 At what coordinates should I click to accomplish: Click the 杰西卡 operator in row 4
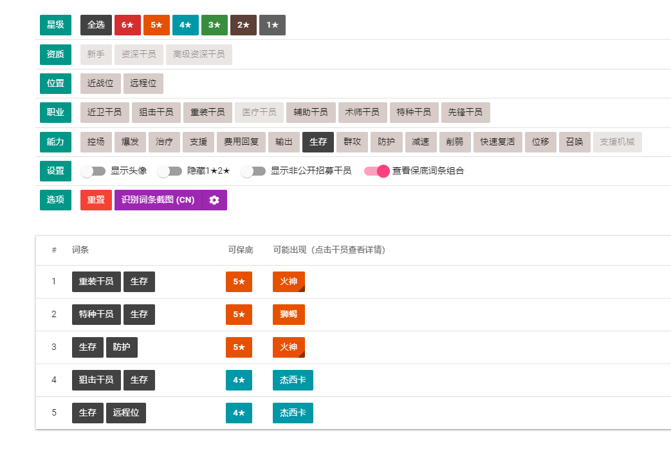(292, 380)
